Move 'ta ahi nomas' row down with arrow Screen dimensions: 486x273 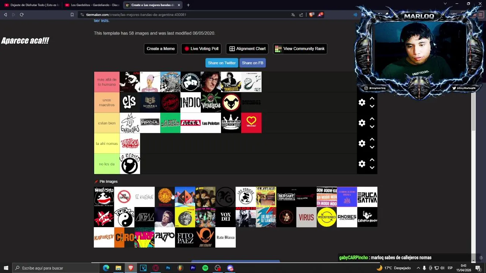372,147
